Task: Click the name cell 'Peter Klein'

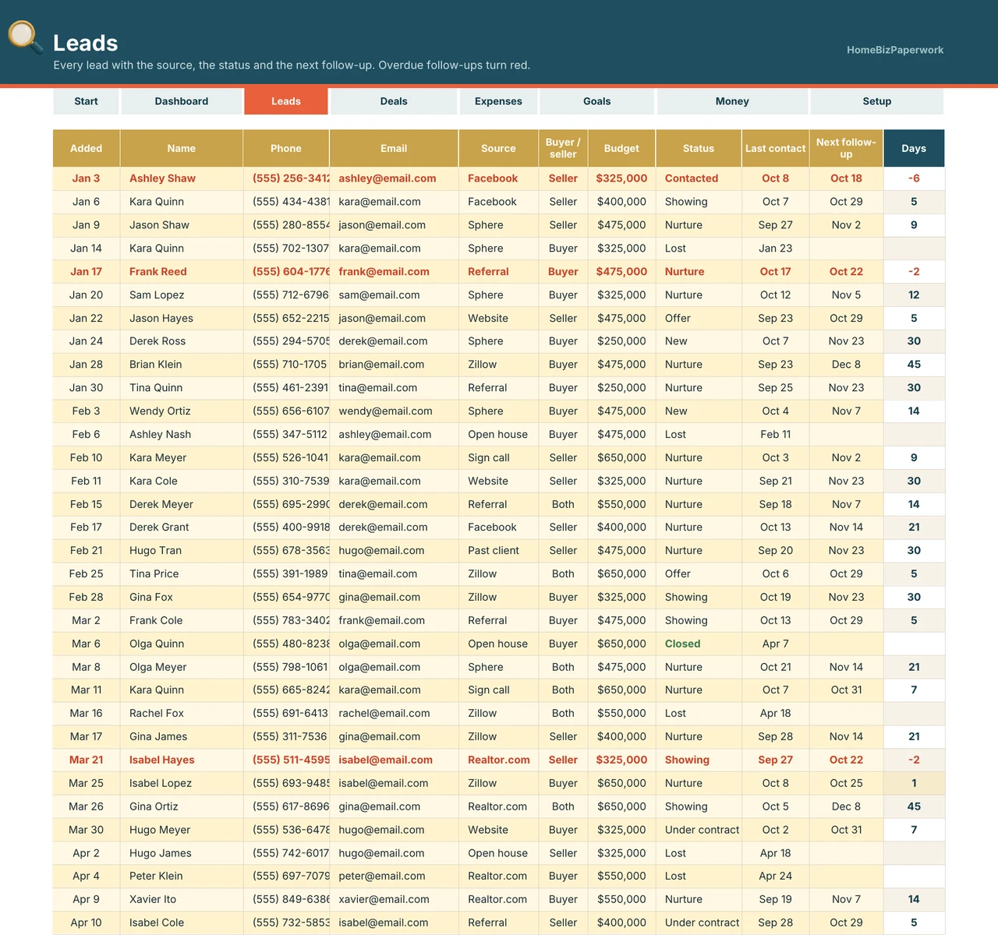Action: pos(182,876)
